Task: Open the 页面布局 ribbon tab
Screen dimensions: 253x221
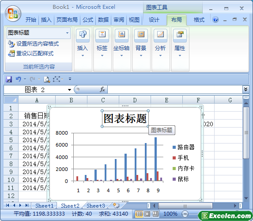Action: tap(67, 20)
